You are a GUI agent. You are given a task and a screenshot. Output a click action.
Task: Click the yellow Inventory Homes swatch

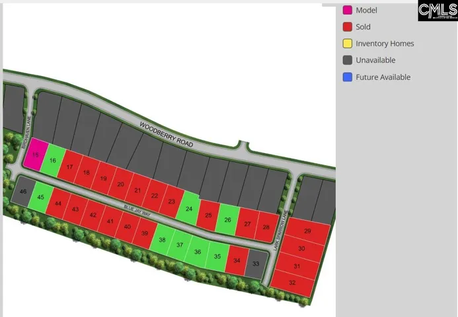(x=347, y=44)
